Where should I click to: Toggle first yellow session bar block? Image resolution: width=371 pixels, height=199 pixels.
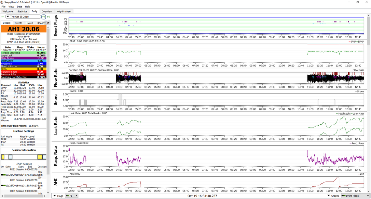coord(3,157)
